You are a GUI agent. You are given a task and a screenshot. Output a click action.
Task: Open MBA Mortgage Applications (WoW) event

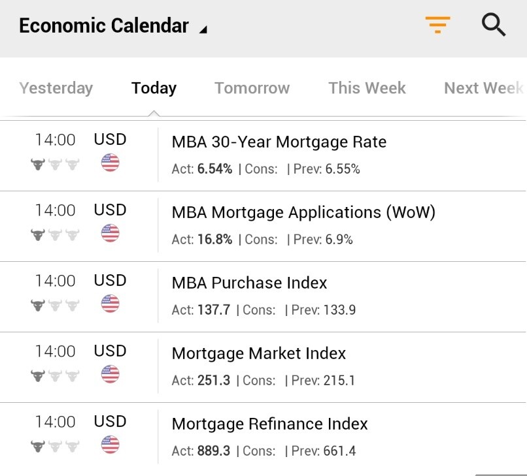[303, 213]
